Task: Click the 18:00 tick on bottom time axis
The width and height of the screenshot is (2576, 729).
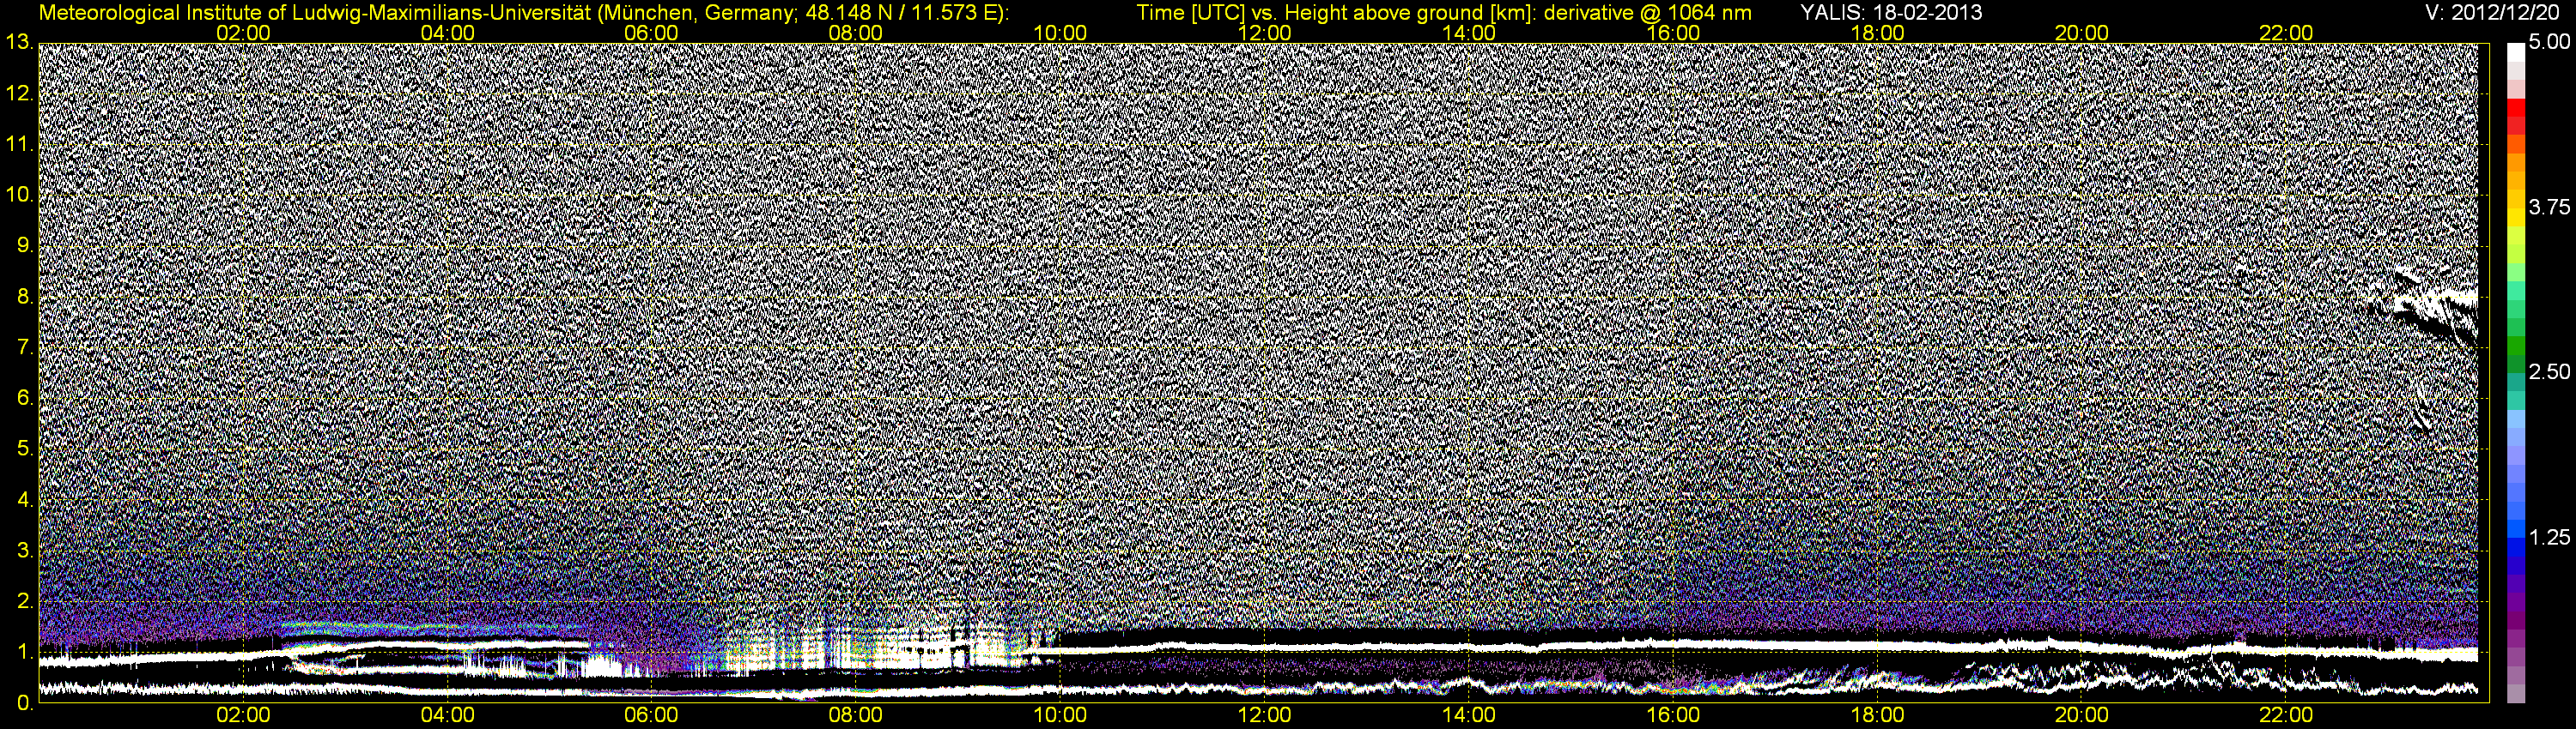Action: tap(1878, 716)
